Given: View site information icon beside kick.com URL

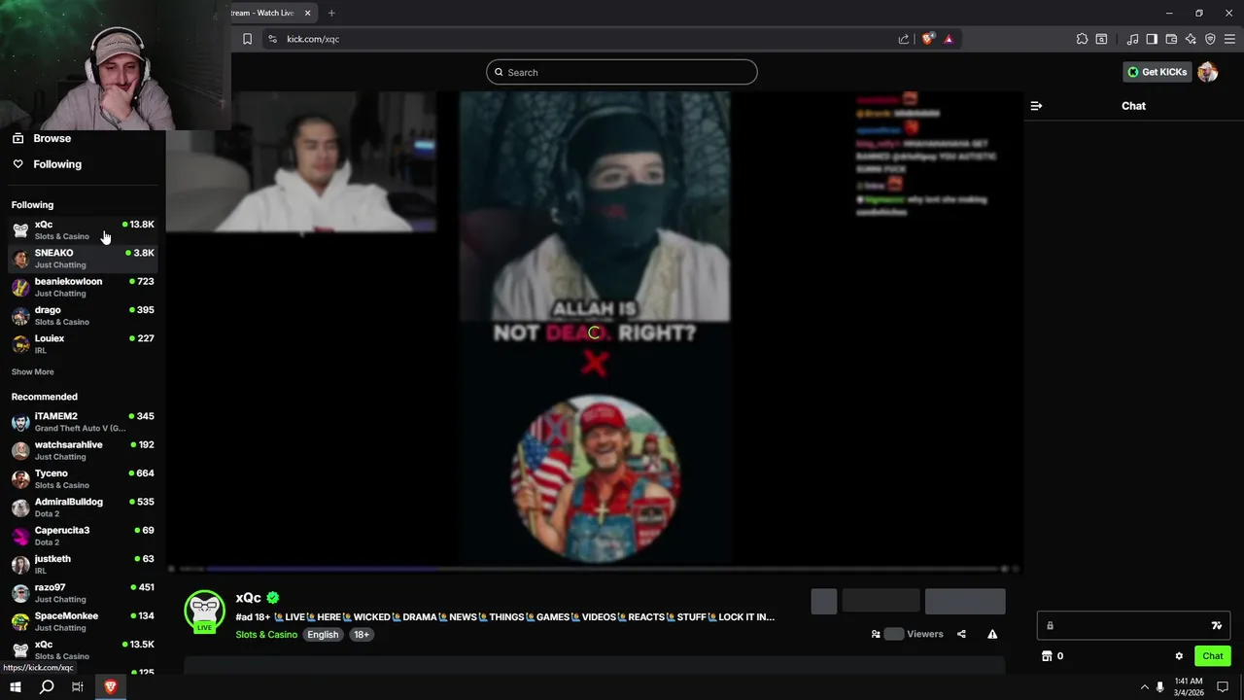Looking at the screenshot, I should (x=272, y=39).
